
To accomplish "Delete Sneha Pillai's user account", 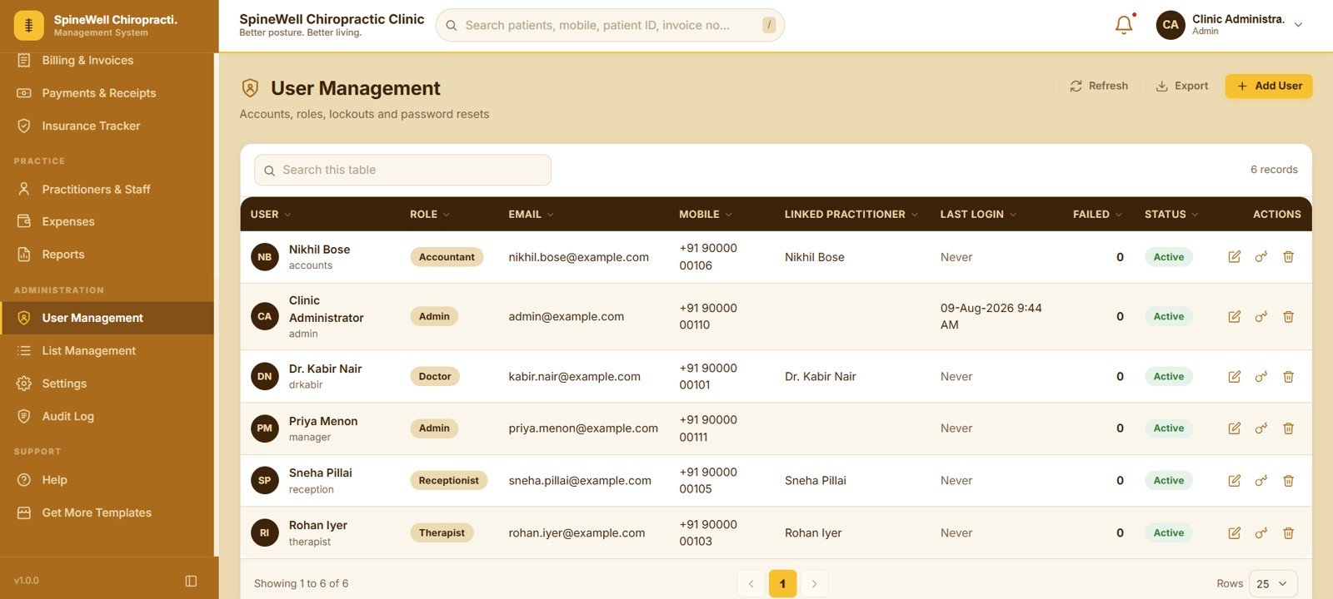I will (1288, 481).
